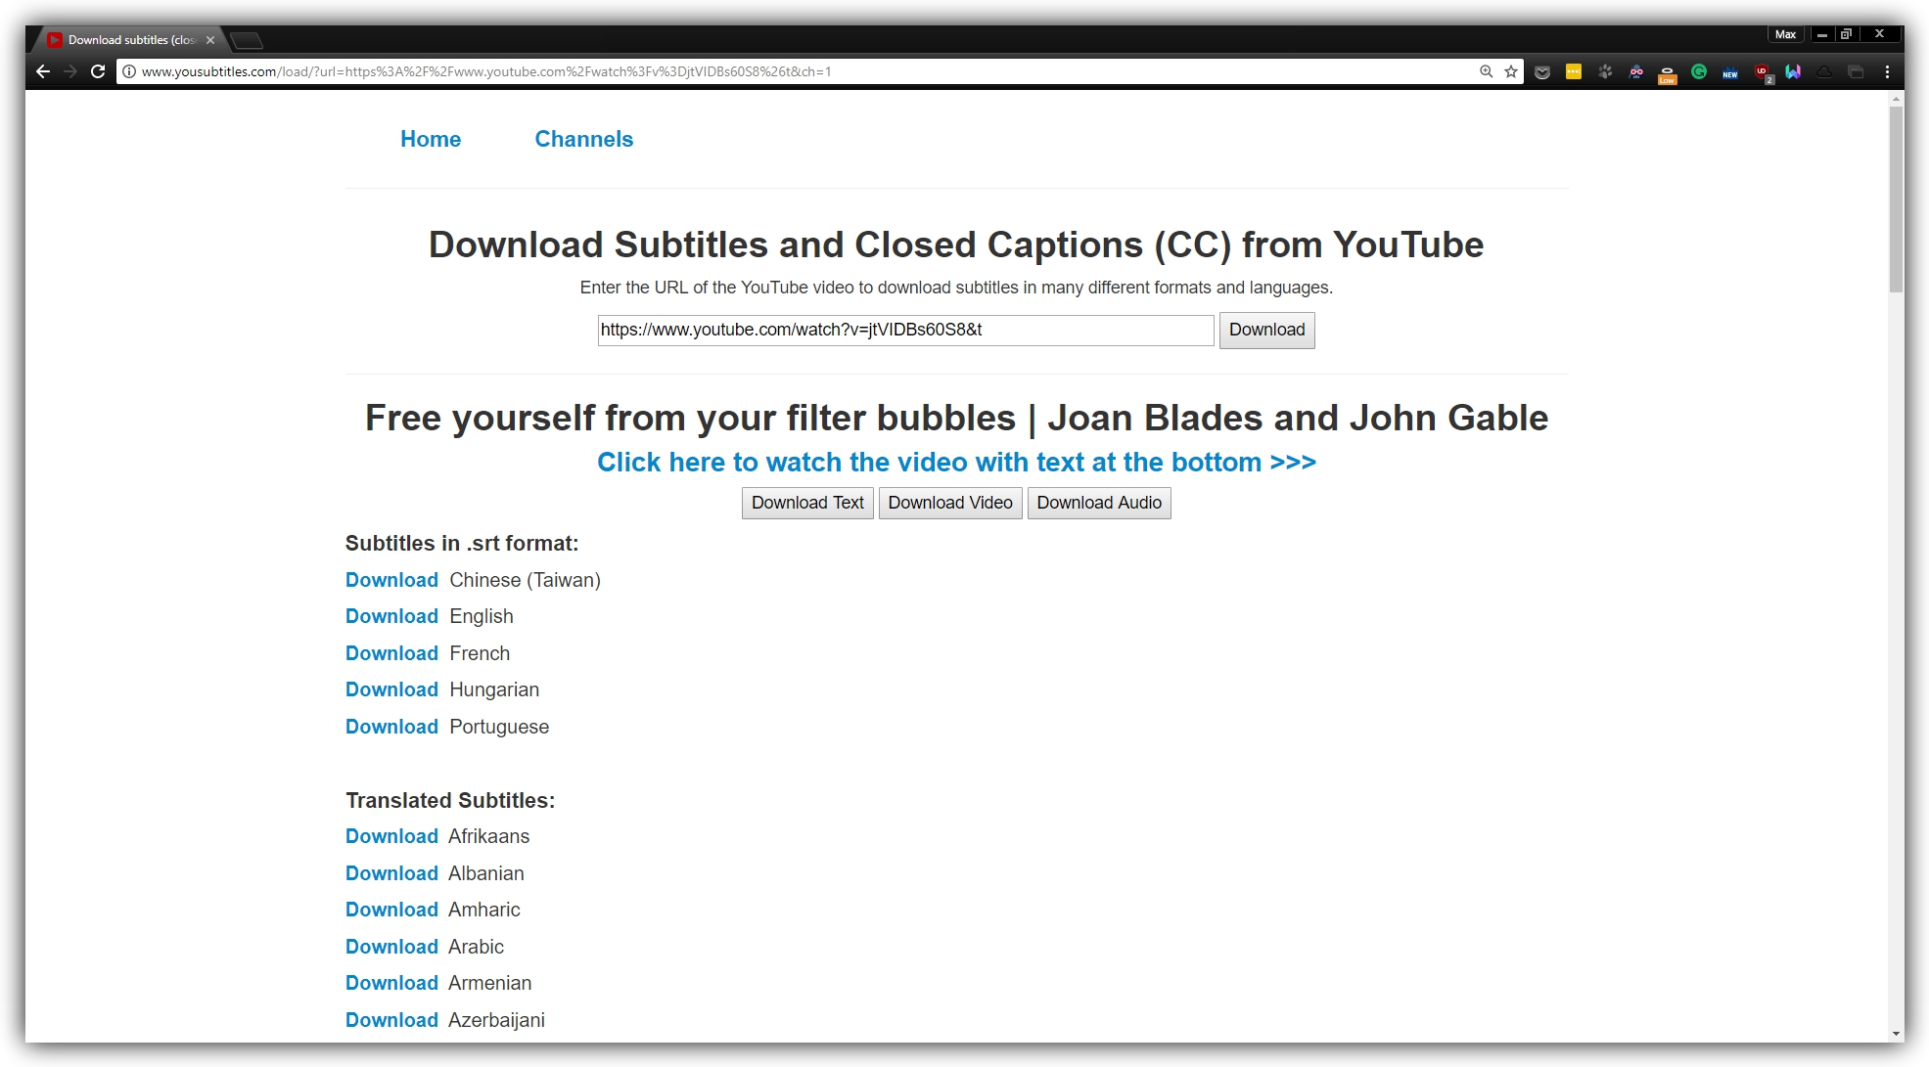Click the zoom magnifier icon in address bar
The image size is (1929, 1067).
pos(1487,71)
